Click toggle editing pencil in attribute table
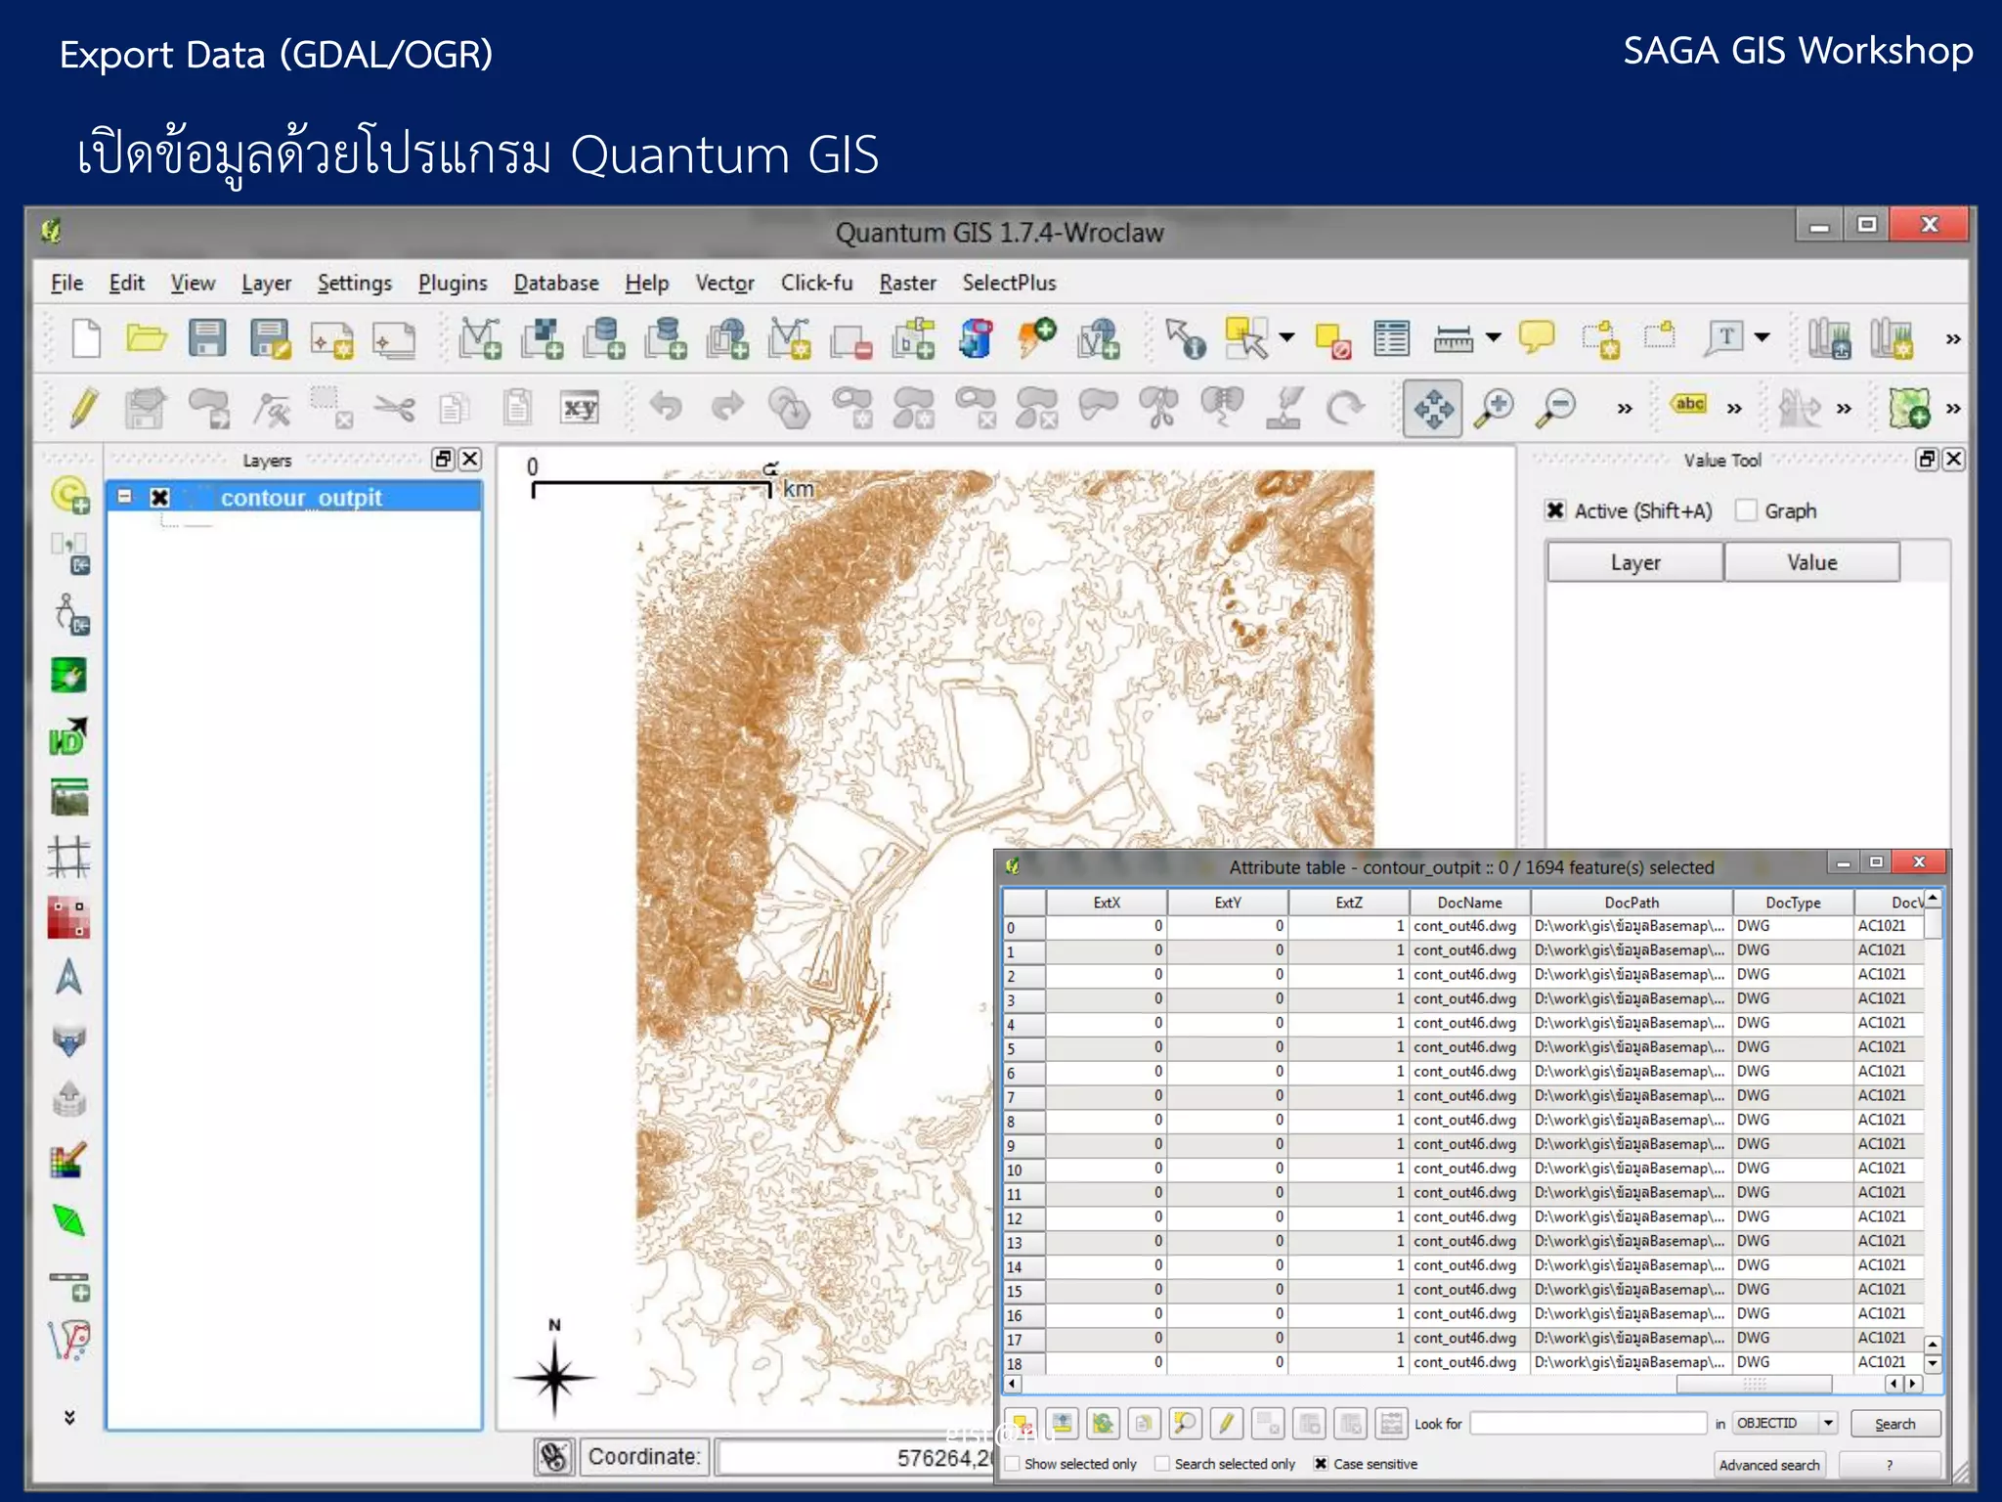This screenshot has height=1502, width=2002. [1226, 1423]
